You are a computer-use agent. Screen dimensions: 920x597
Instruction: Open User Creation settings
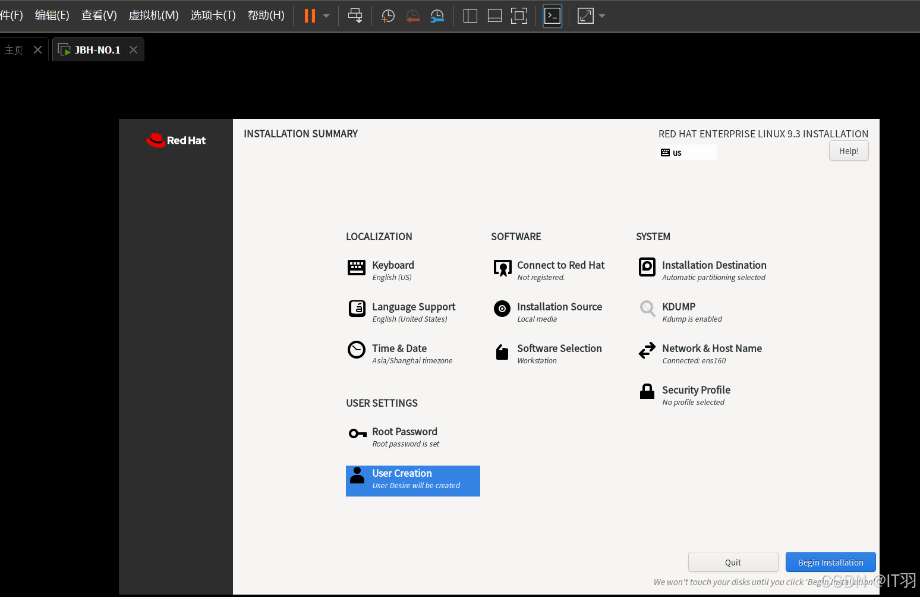pyautogui.click(x=413, y=481)
